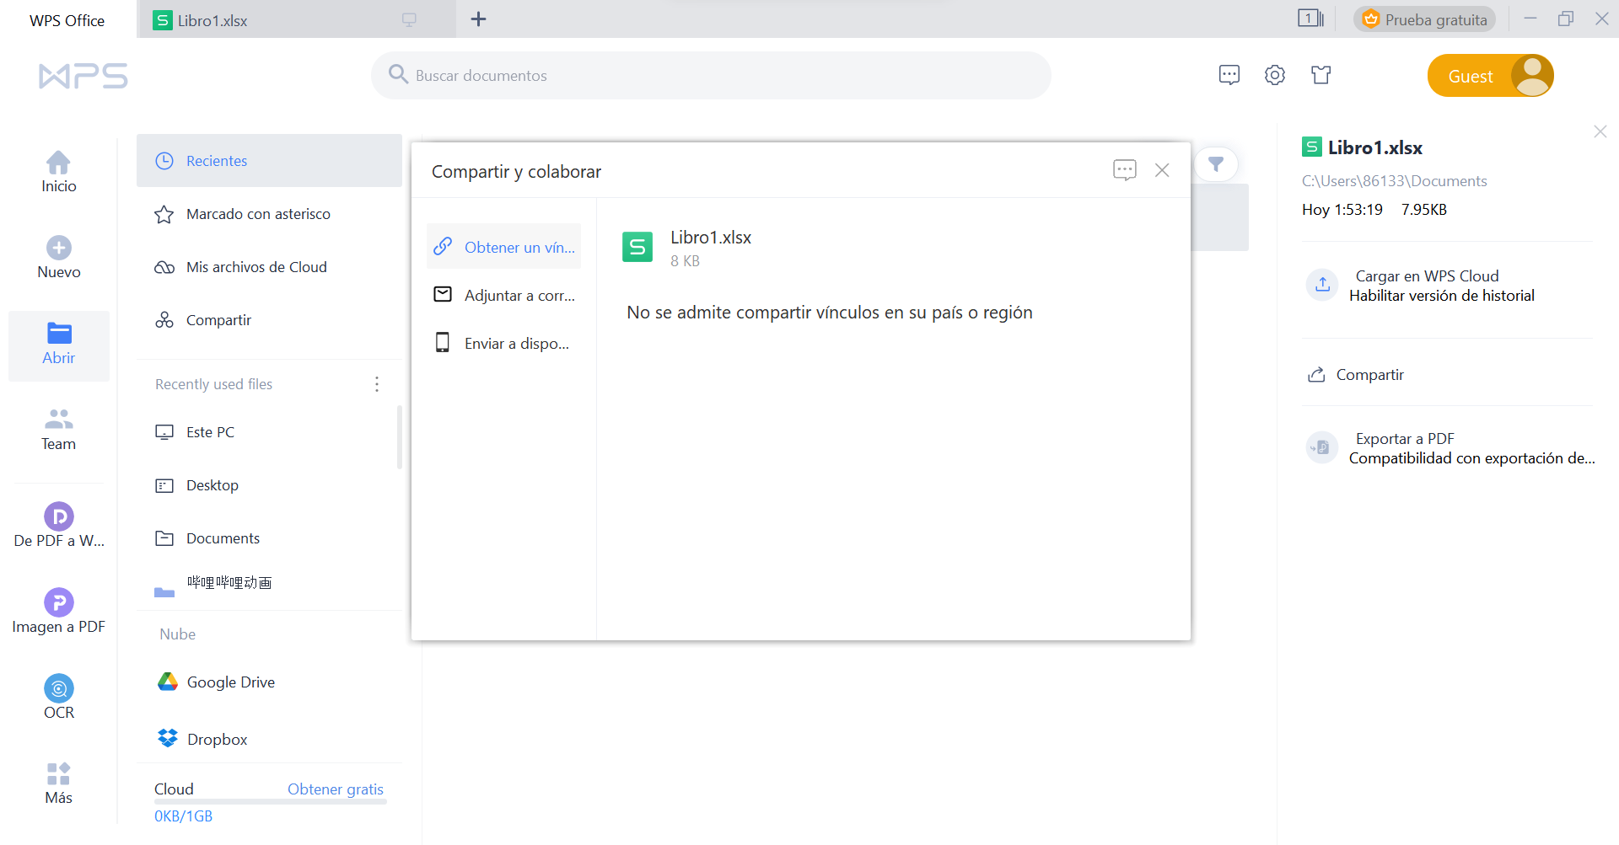The image size is (1619, 845).
Task: Click the presentation icon on the Libro1.xlsx tab
Action: (409, 19)
